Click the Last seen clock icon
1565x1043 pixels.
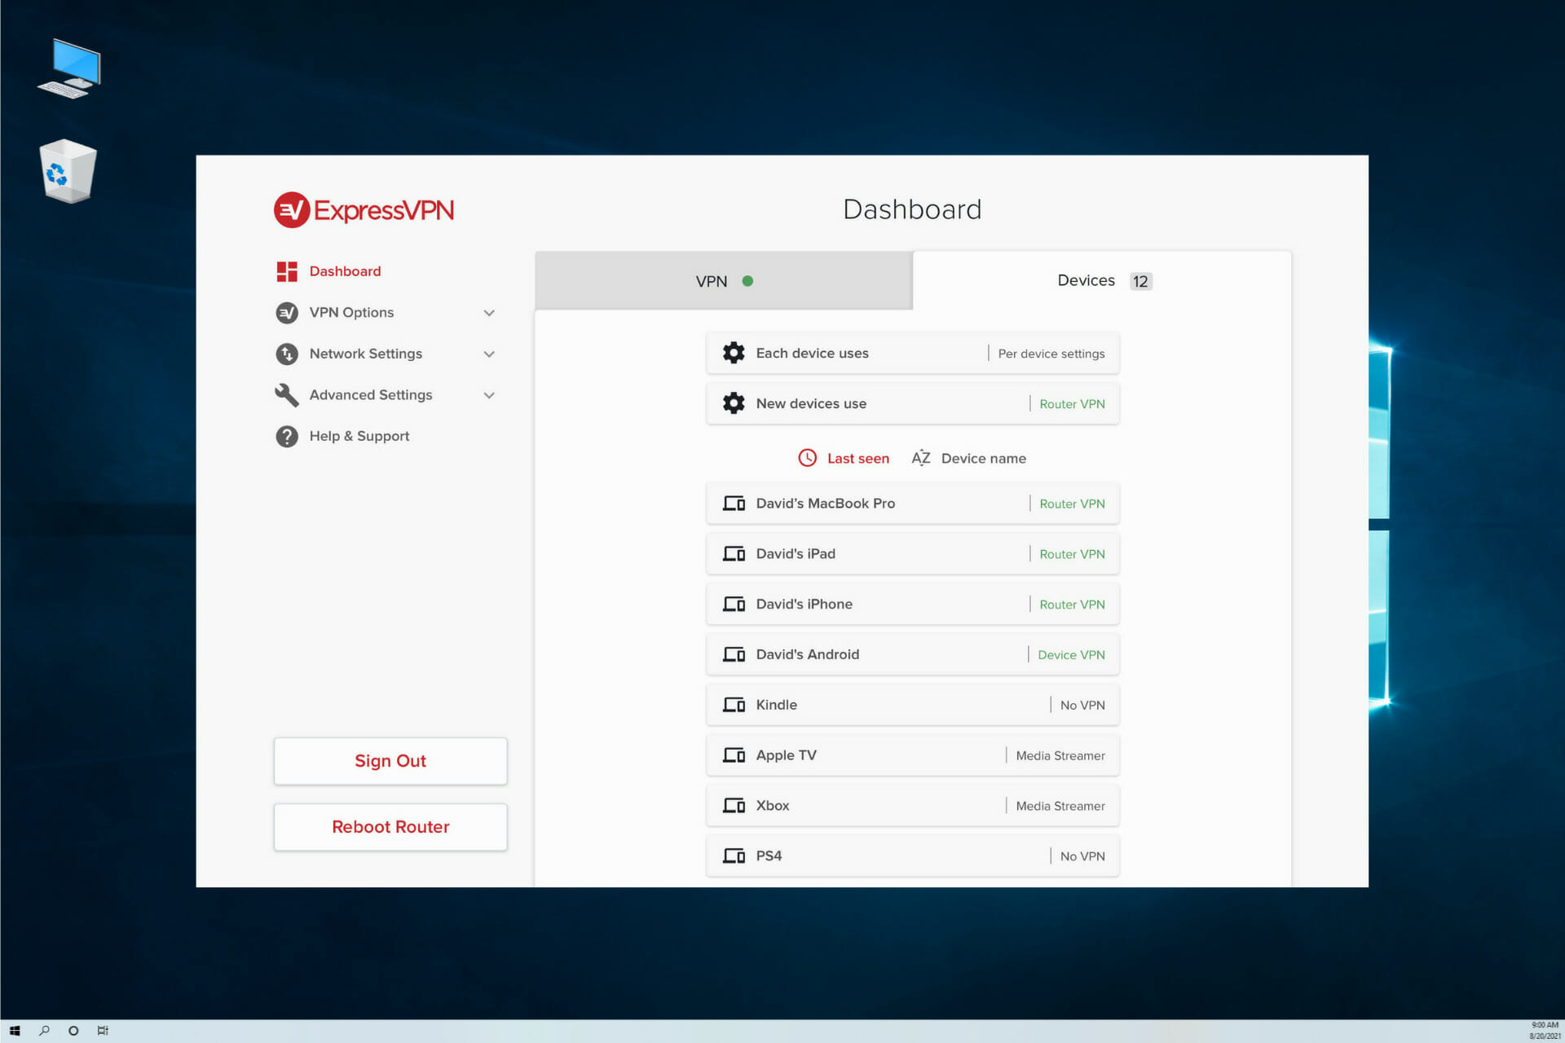click(x=807, y=458)
